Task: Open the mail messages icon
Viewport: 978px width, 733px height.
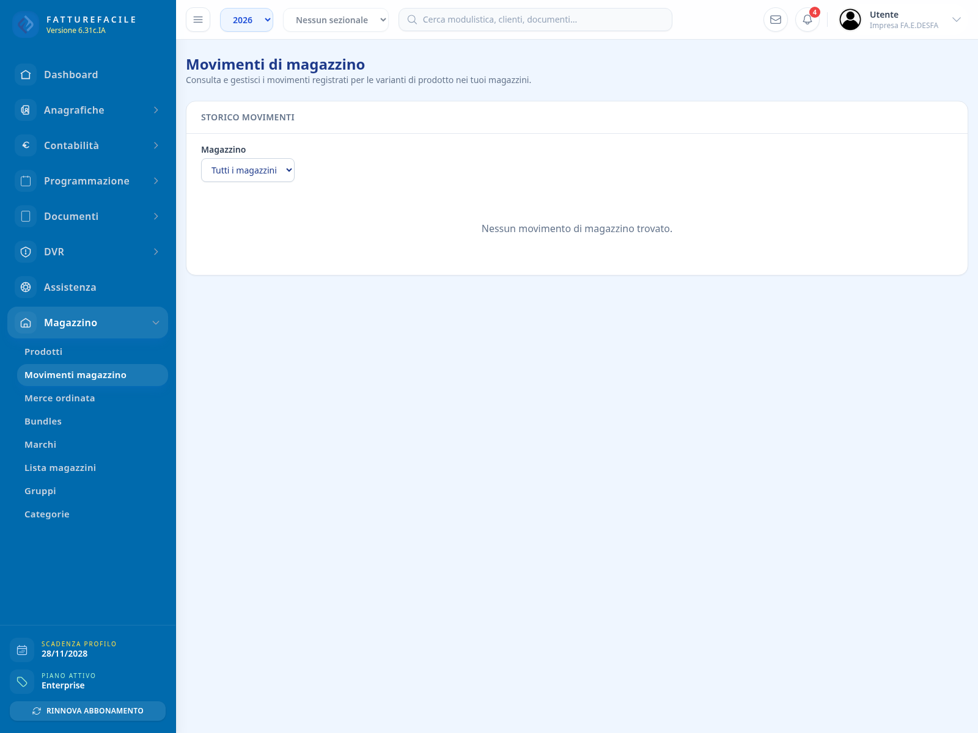Action: click(x=776, y=20)
